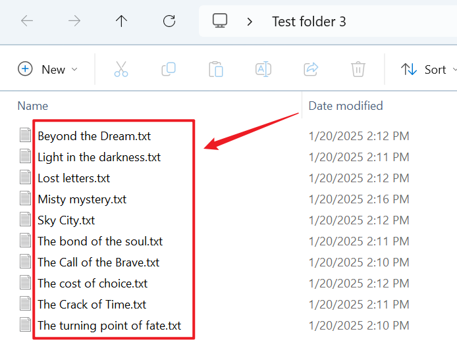Image resolution: width=457 pixels, height=350 pixels.
Task: Click file icon of The Call of the Brave.txt
Action: click(26, 261)
